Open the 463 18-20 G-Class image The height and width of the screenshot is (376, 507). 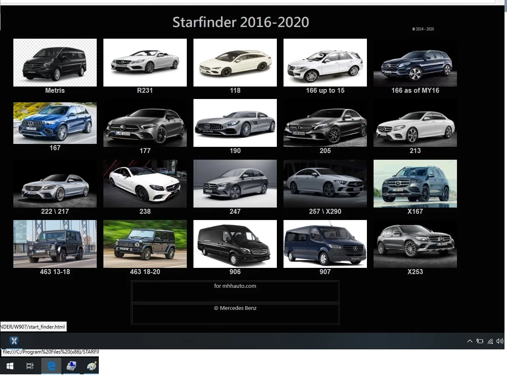coord(145,244)
